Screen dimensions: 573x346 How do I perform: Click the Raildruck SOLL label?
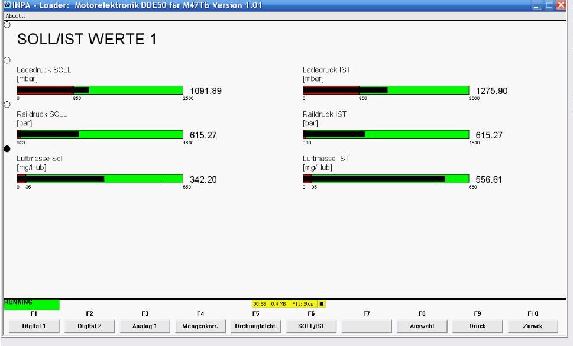(x=41, y=114)
